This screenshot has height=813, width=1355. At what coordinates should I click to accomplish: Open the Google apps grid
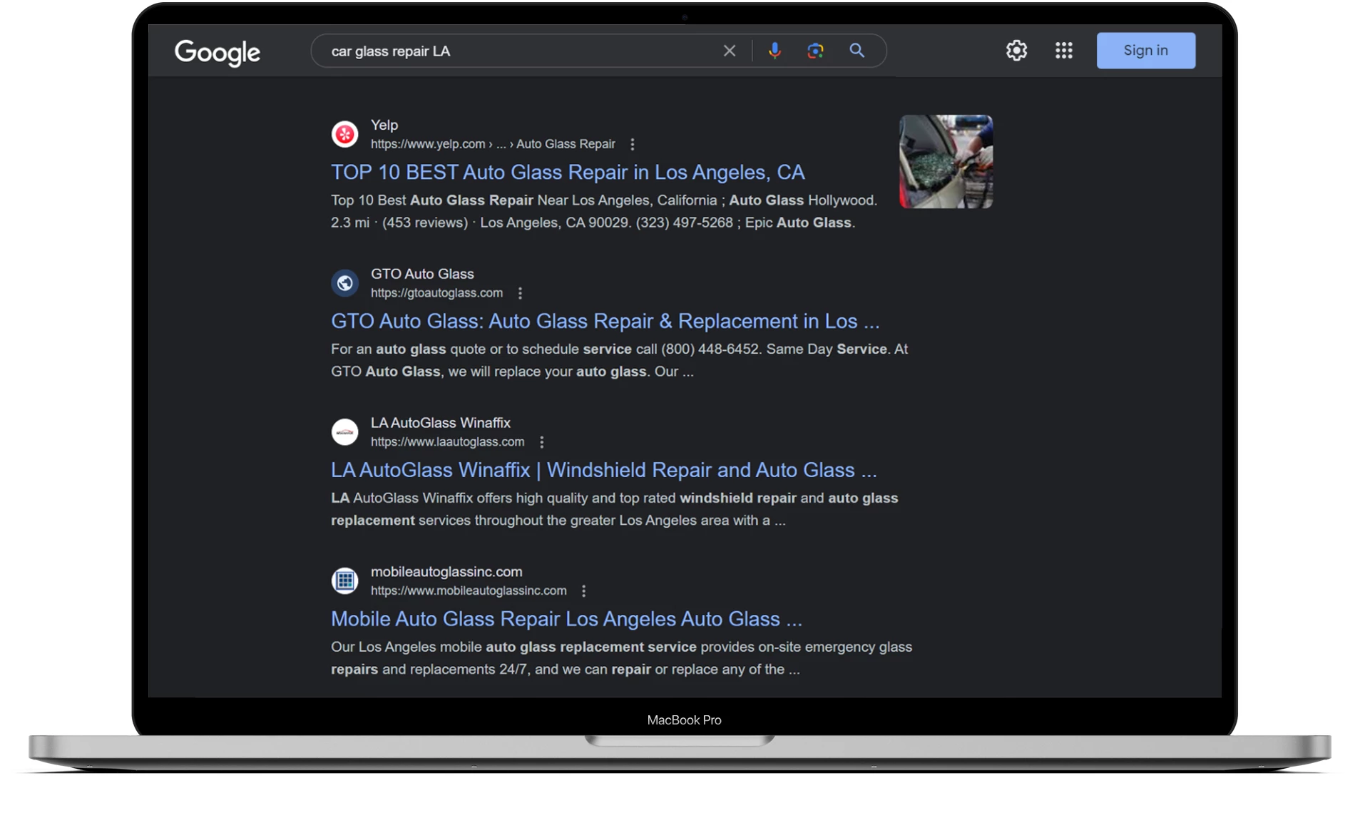pyautogui.click(x=1064, y=50)
